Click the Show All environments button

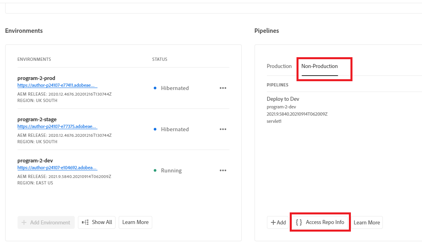pos(96,222)
